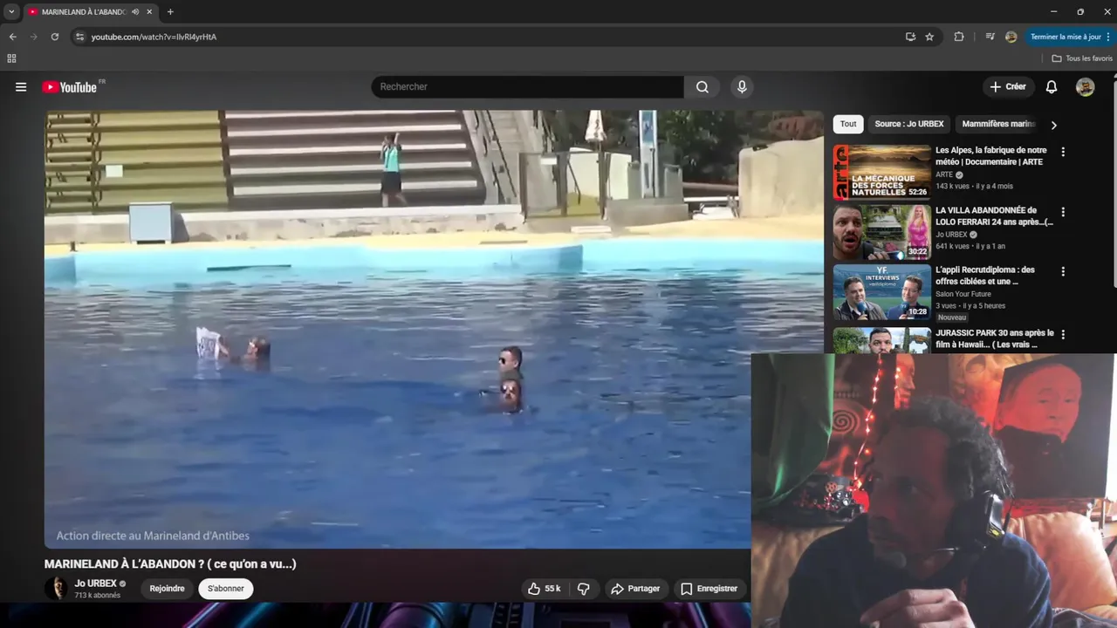Open Les Alpes, la fabrique title link

pyautogui.click(x=991, y=155)
